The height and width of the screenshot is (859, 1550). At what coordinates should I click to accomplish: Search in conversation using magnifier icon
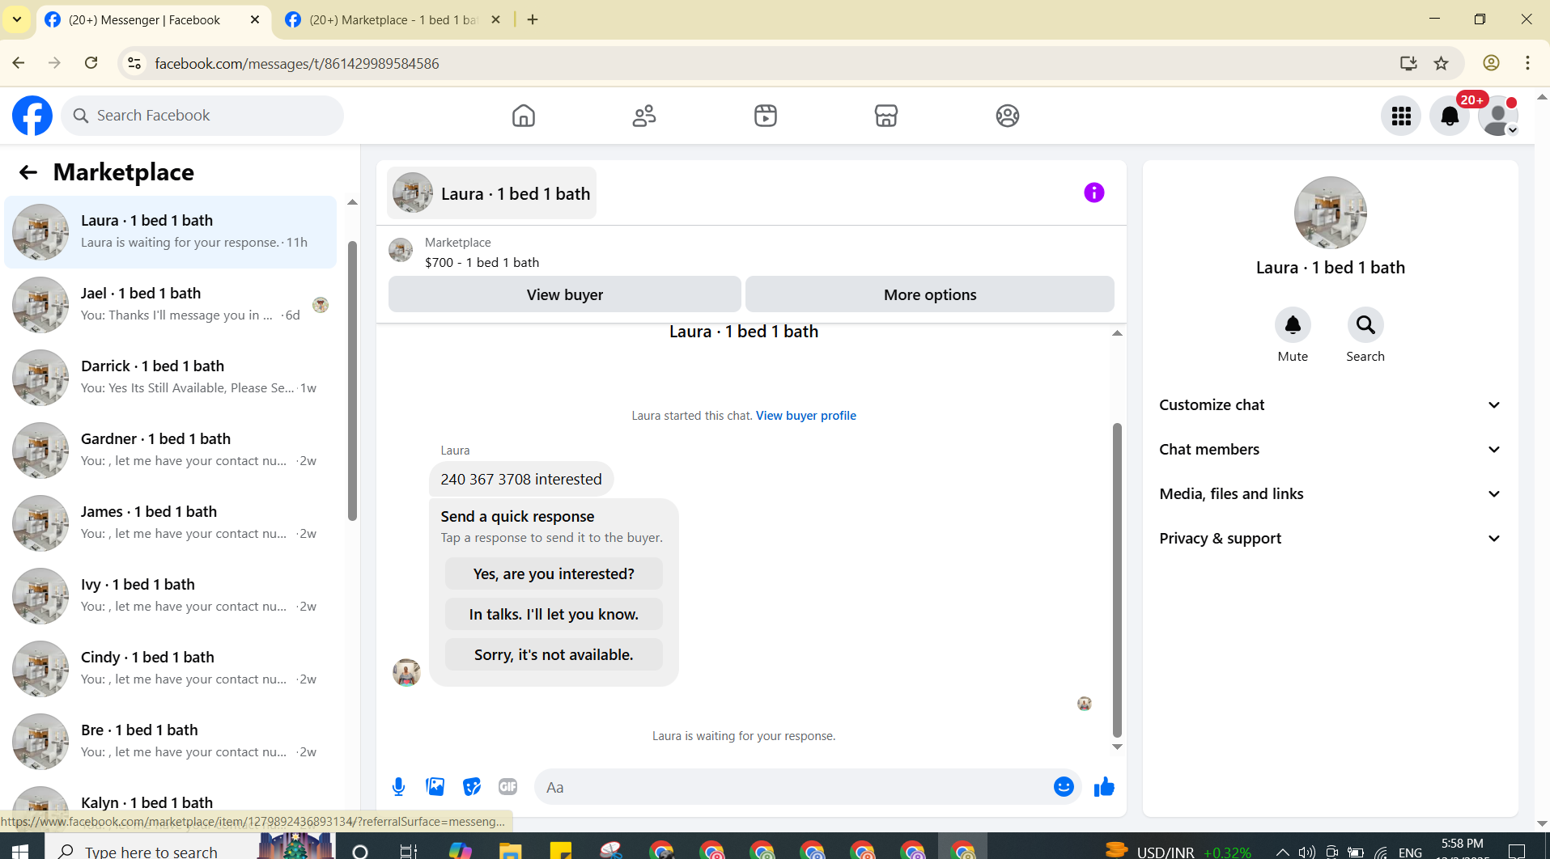[x=1365, y=325]
